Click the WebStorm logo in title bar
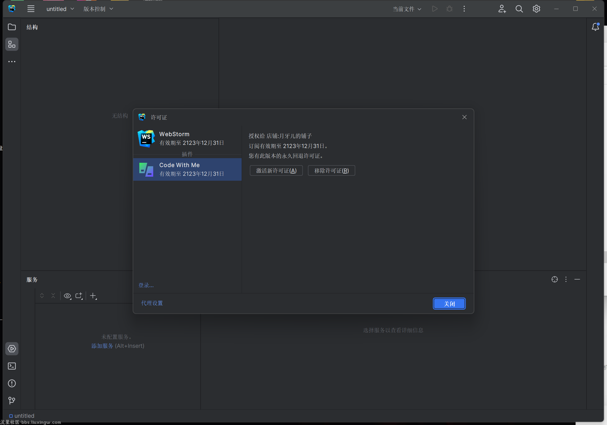The image size is (607, 425). (12, 9)
